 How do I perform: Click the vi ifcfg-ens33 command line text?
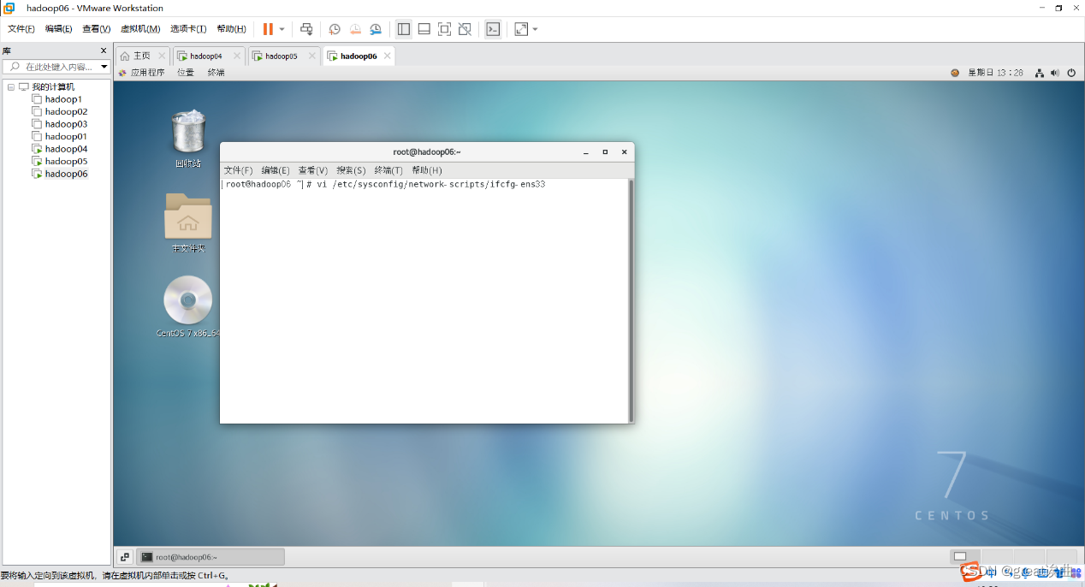tap(430, 184)
